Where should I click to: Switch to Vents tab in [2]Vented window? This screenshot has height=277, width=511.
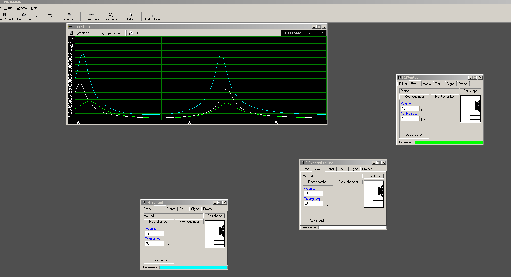[x=427, y=84]
